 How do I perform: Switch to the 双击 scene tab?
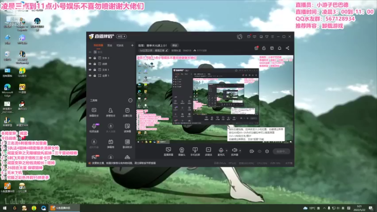coord(110,45)
